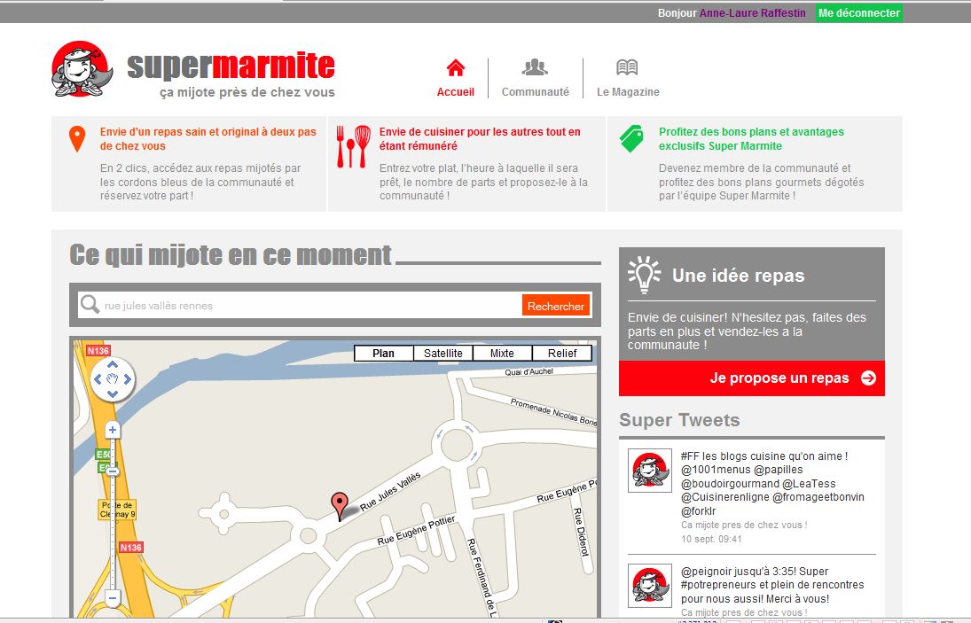971x623 pixels.
Task: Click the arrow icon on Je propose un repas
Action: pyautogui.click(x=869, y=378)
